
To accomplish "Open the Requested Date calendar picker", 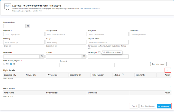I will coord(28,26).
